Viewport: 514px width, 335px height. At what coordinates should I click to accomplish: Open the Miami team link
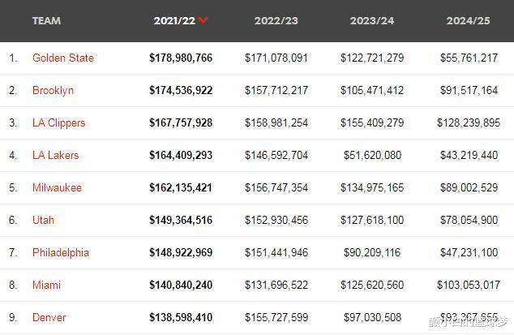point(46,285)
